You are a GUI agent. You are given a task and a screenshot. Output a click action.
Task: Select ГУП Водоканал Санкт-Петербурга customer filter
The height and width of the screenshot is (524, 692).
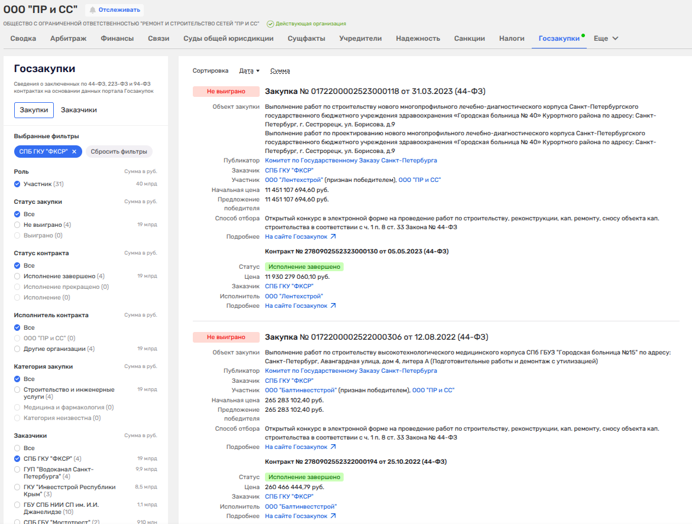coord(18,469)
